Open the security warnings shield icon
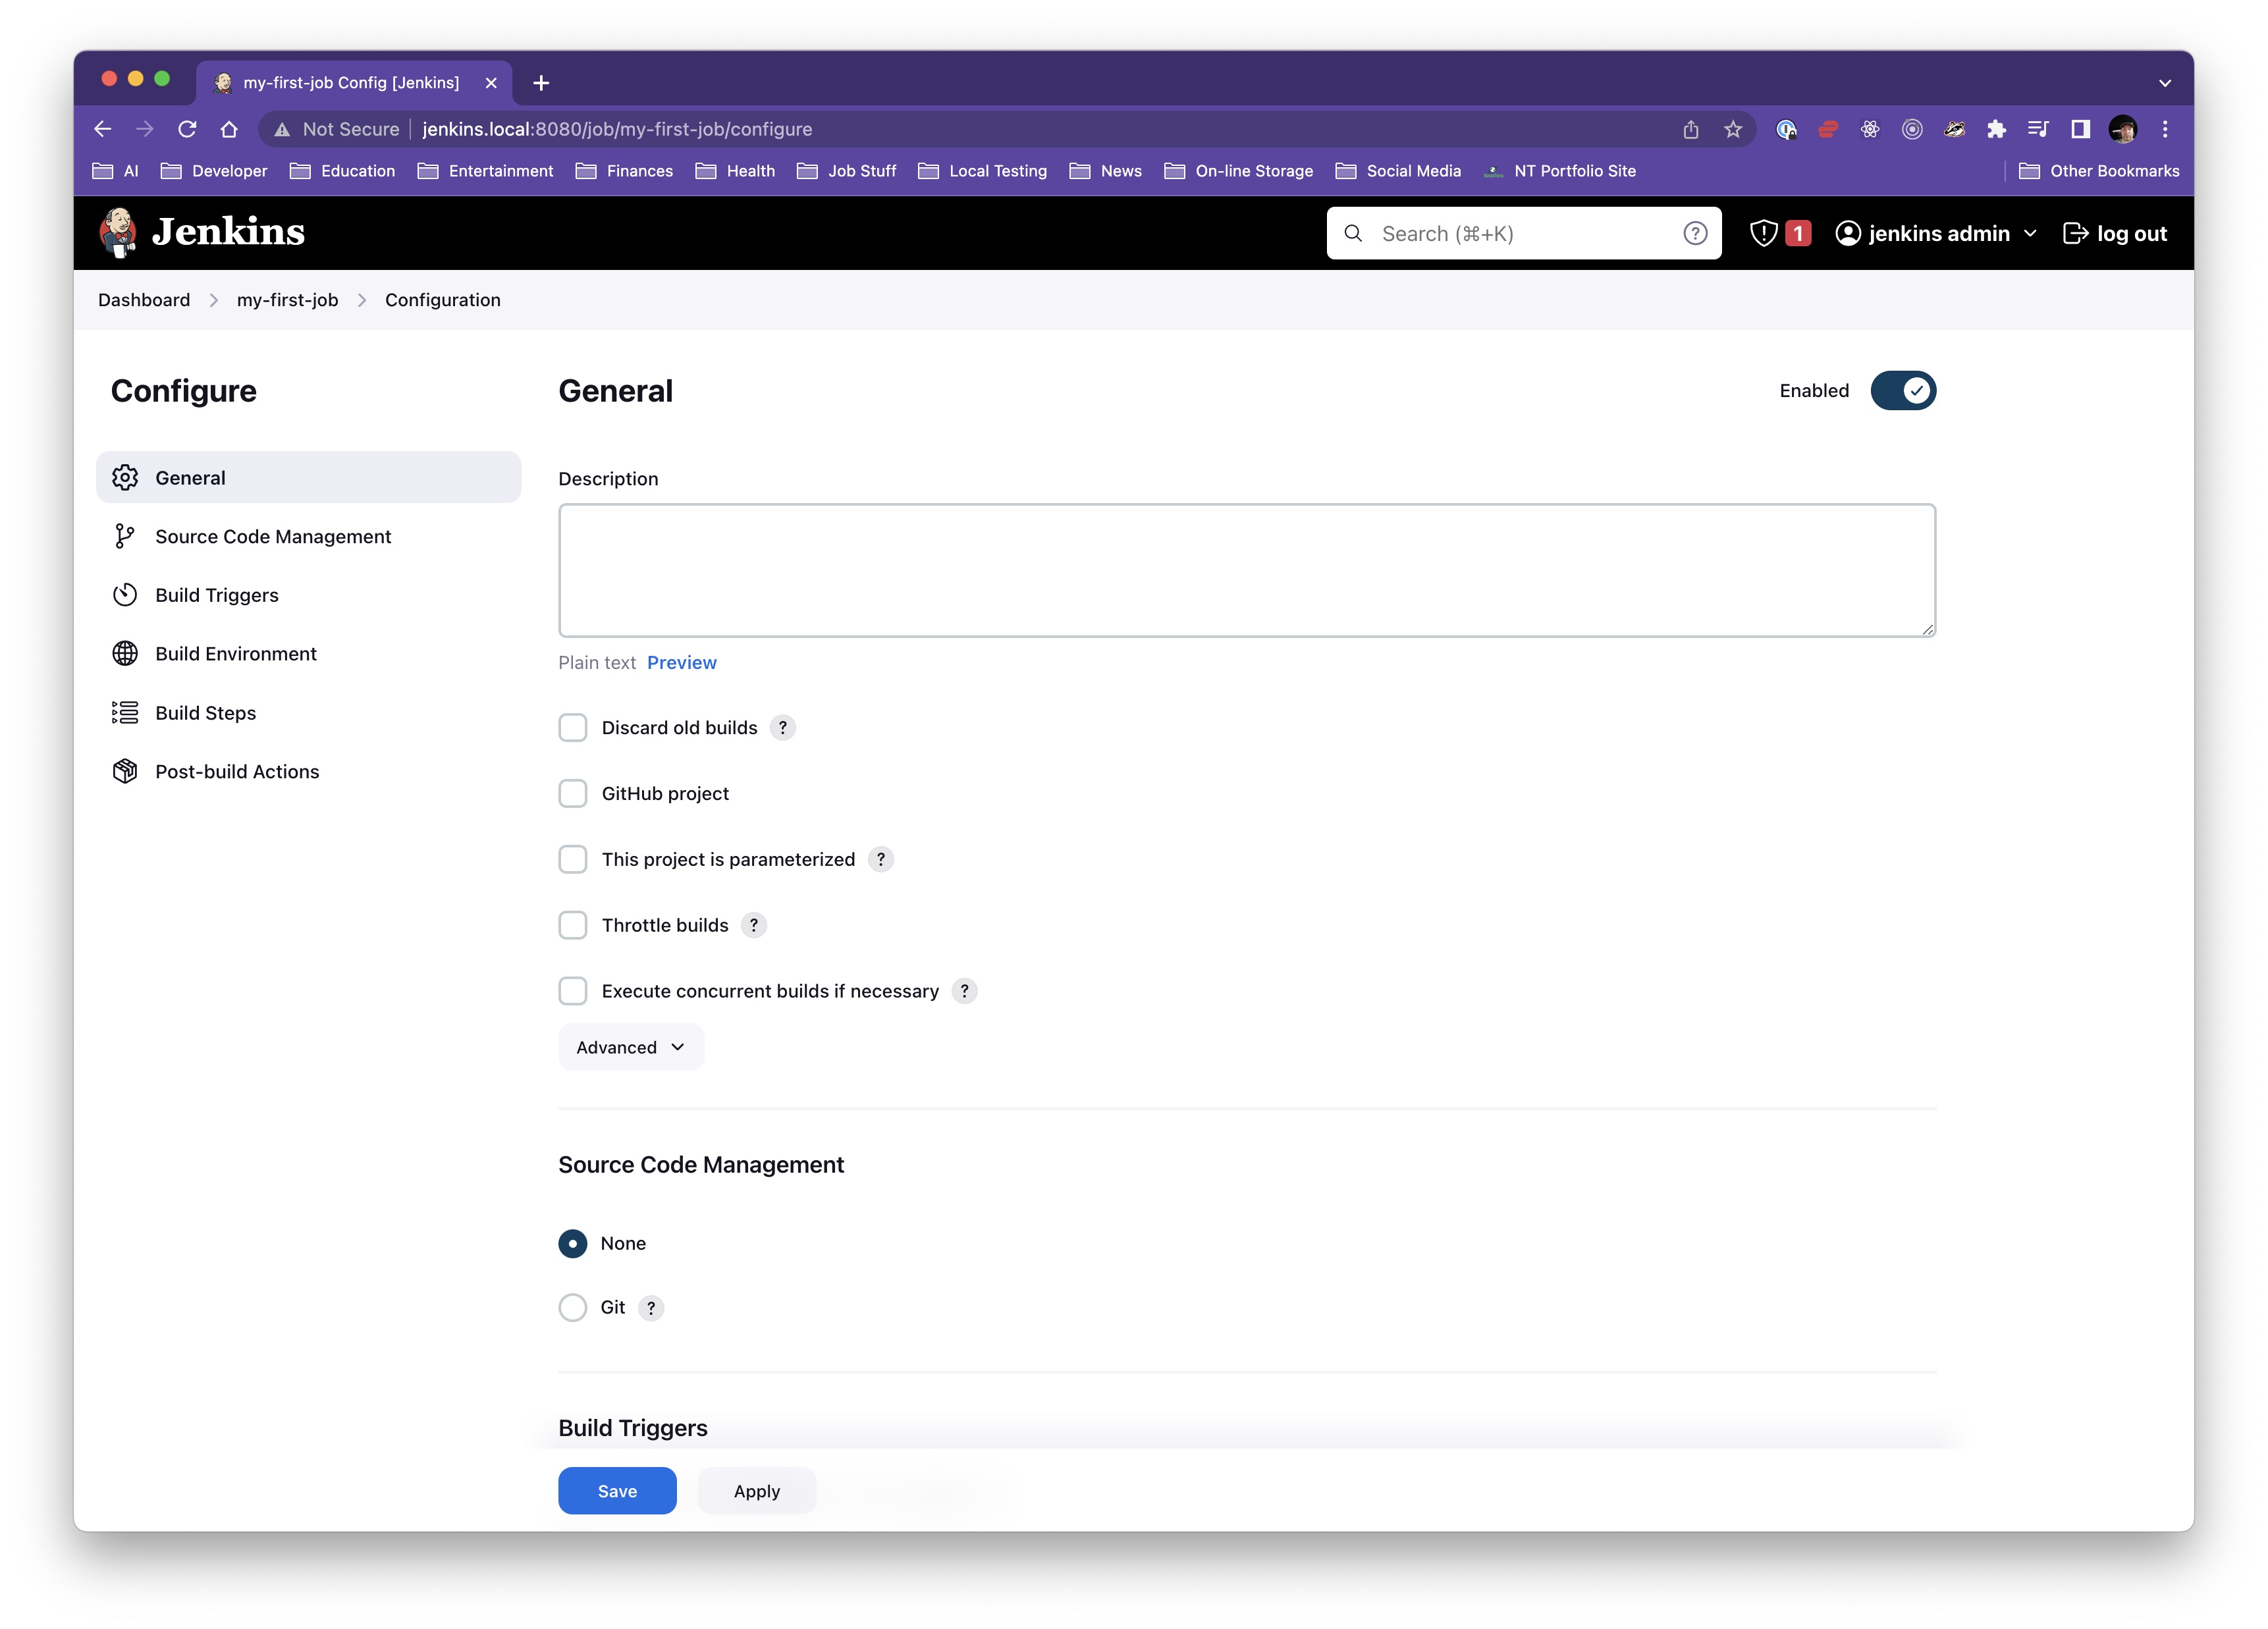Screen dimensions: 2268x1629 pyautogui.click(x=1764, y=233)
